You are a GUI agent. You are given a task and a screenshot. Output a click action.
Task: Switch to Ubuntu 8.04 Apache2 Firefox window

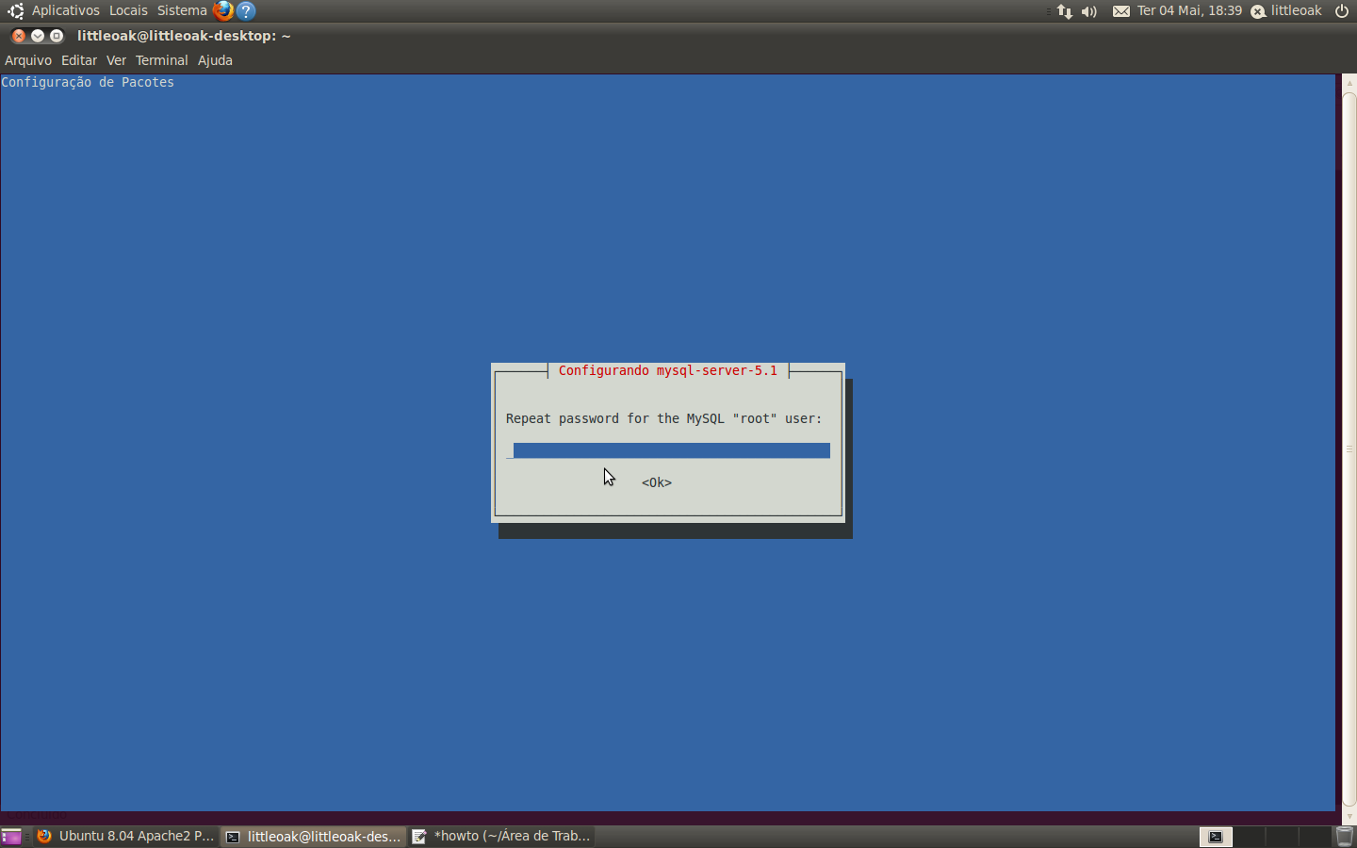pyautogui.click(x=125, y=836)
